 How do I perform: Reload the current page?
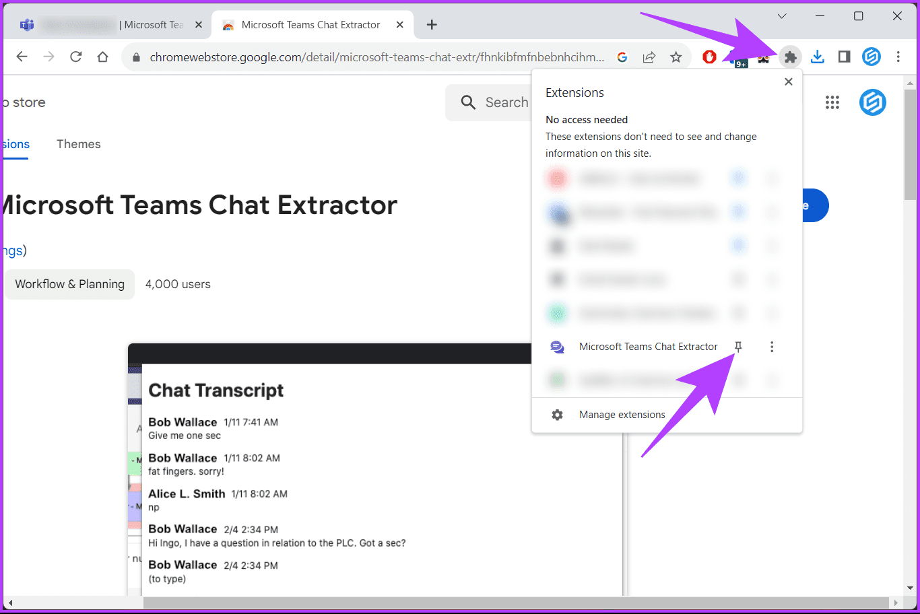75,57
